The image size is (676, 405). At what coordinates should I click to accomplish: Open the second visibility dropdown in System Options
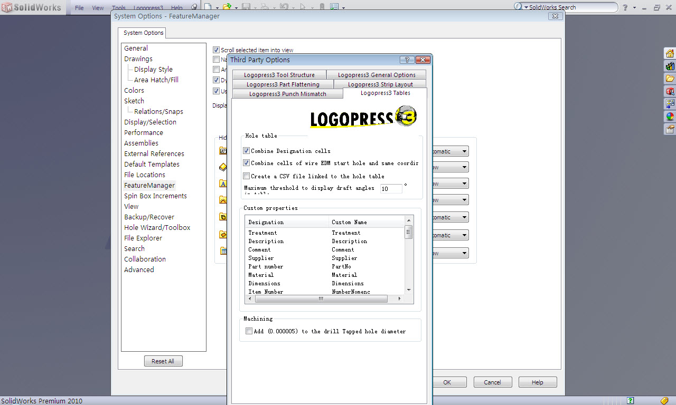click(x=450, y=168)
